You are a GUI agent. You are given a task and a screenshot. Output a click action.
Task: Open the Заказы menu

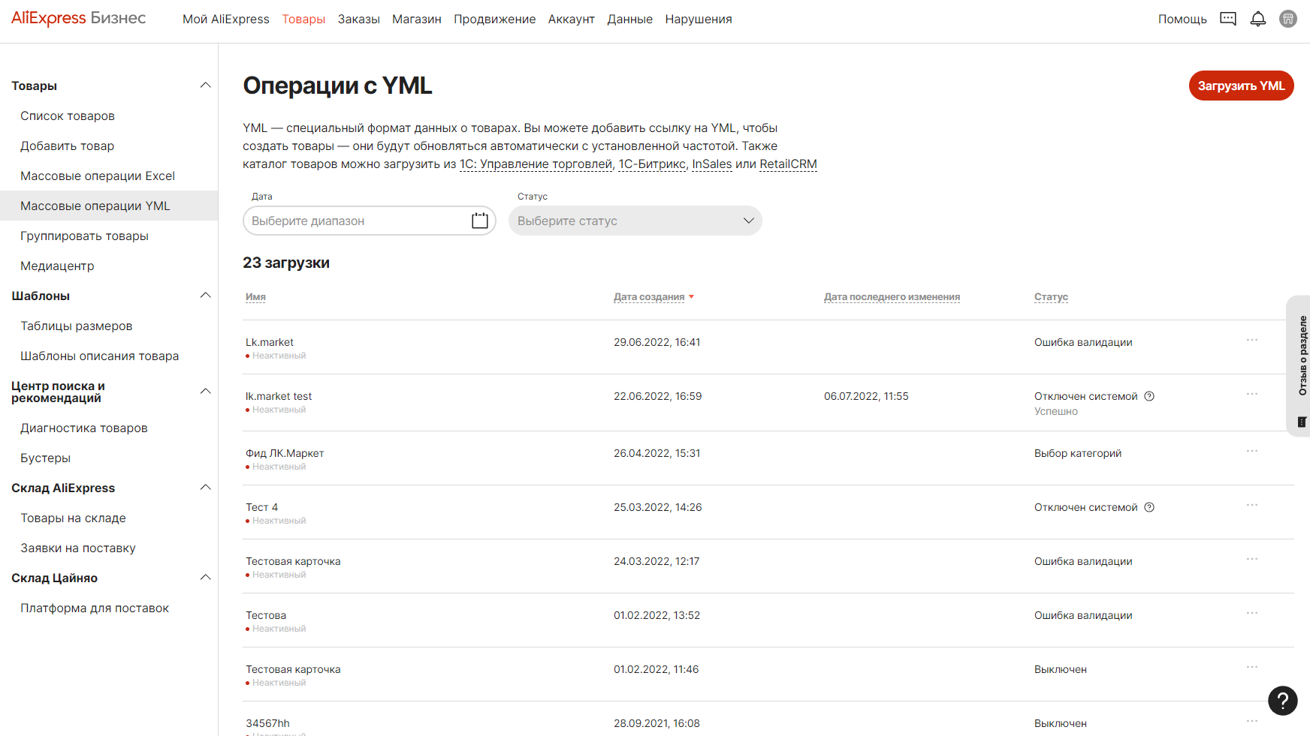coord(359,19)
